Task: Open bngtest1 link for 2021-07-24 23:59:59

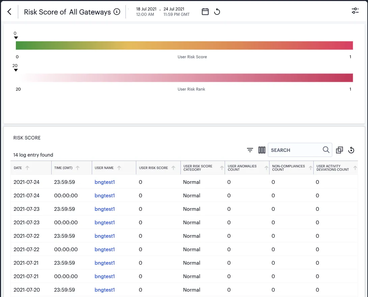Action: coord(105,182)
